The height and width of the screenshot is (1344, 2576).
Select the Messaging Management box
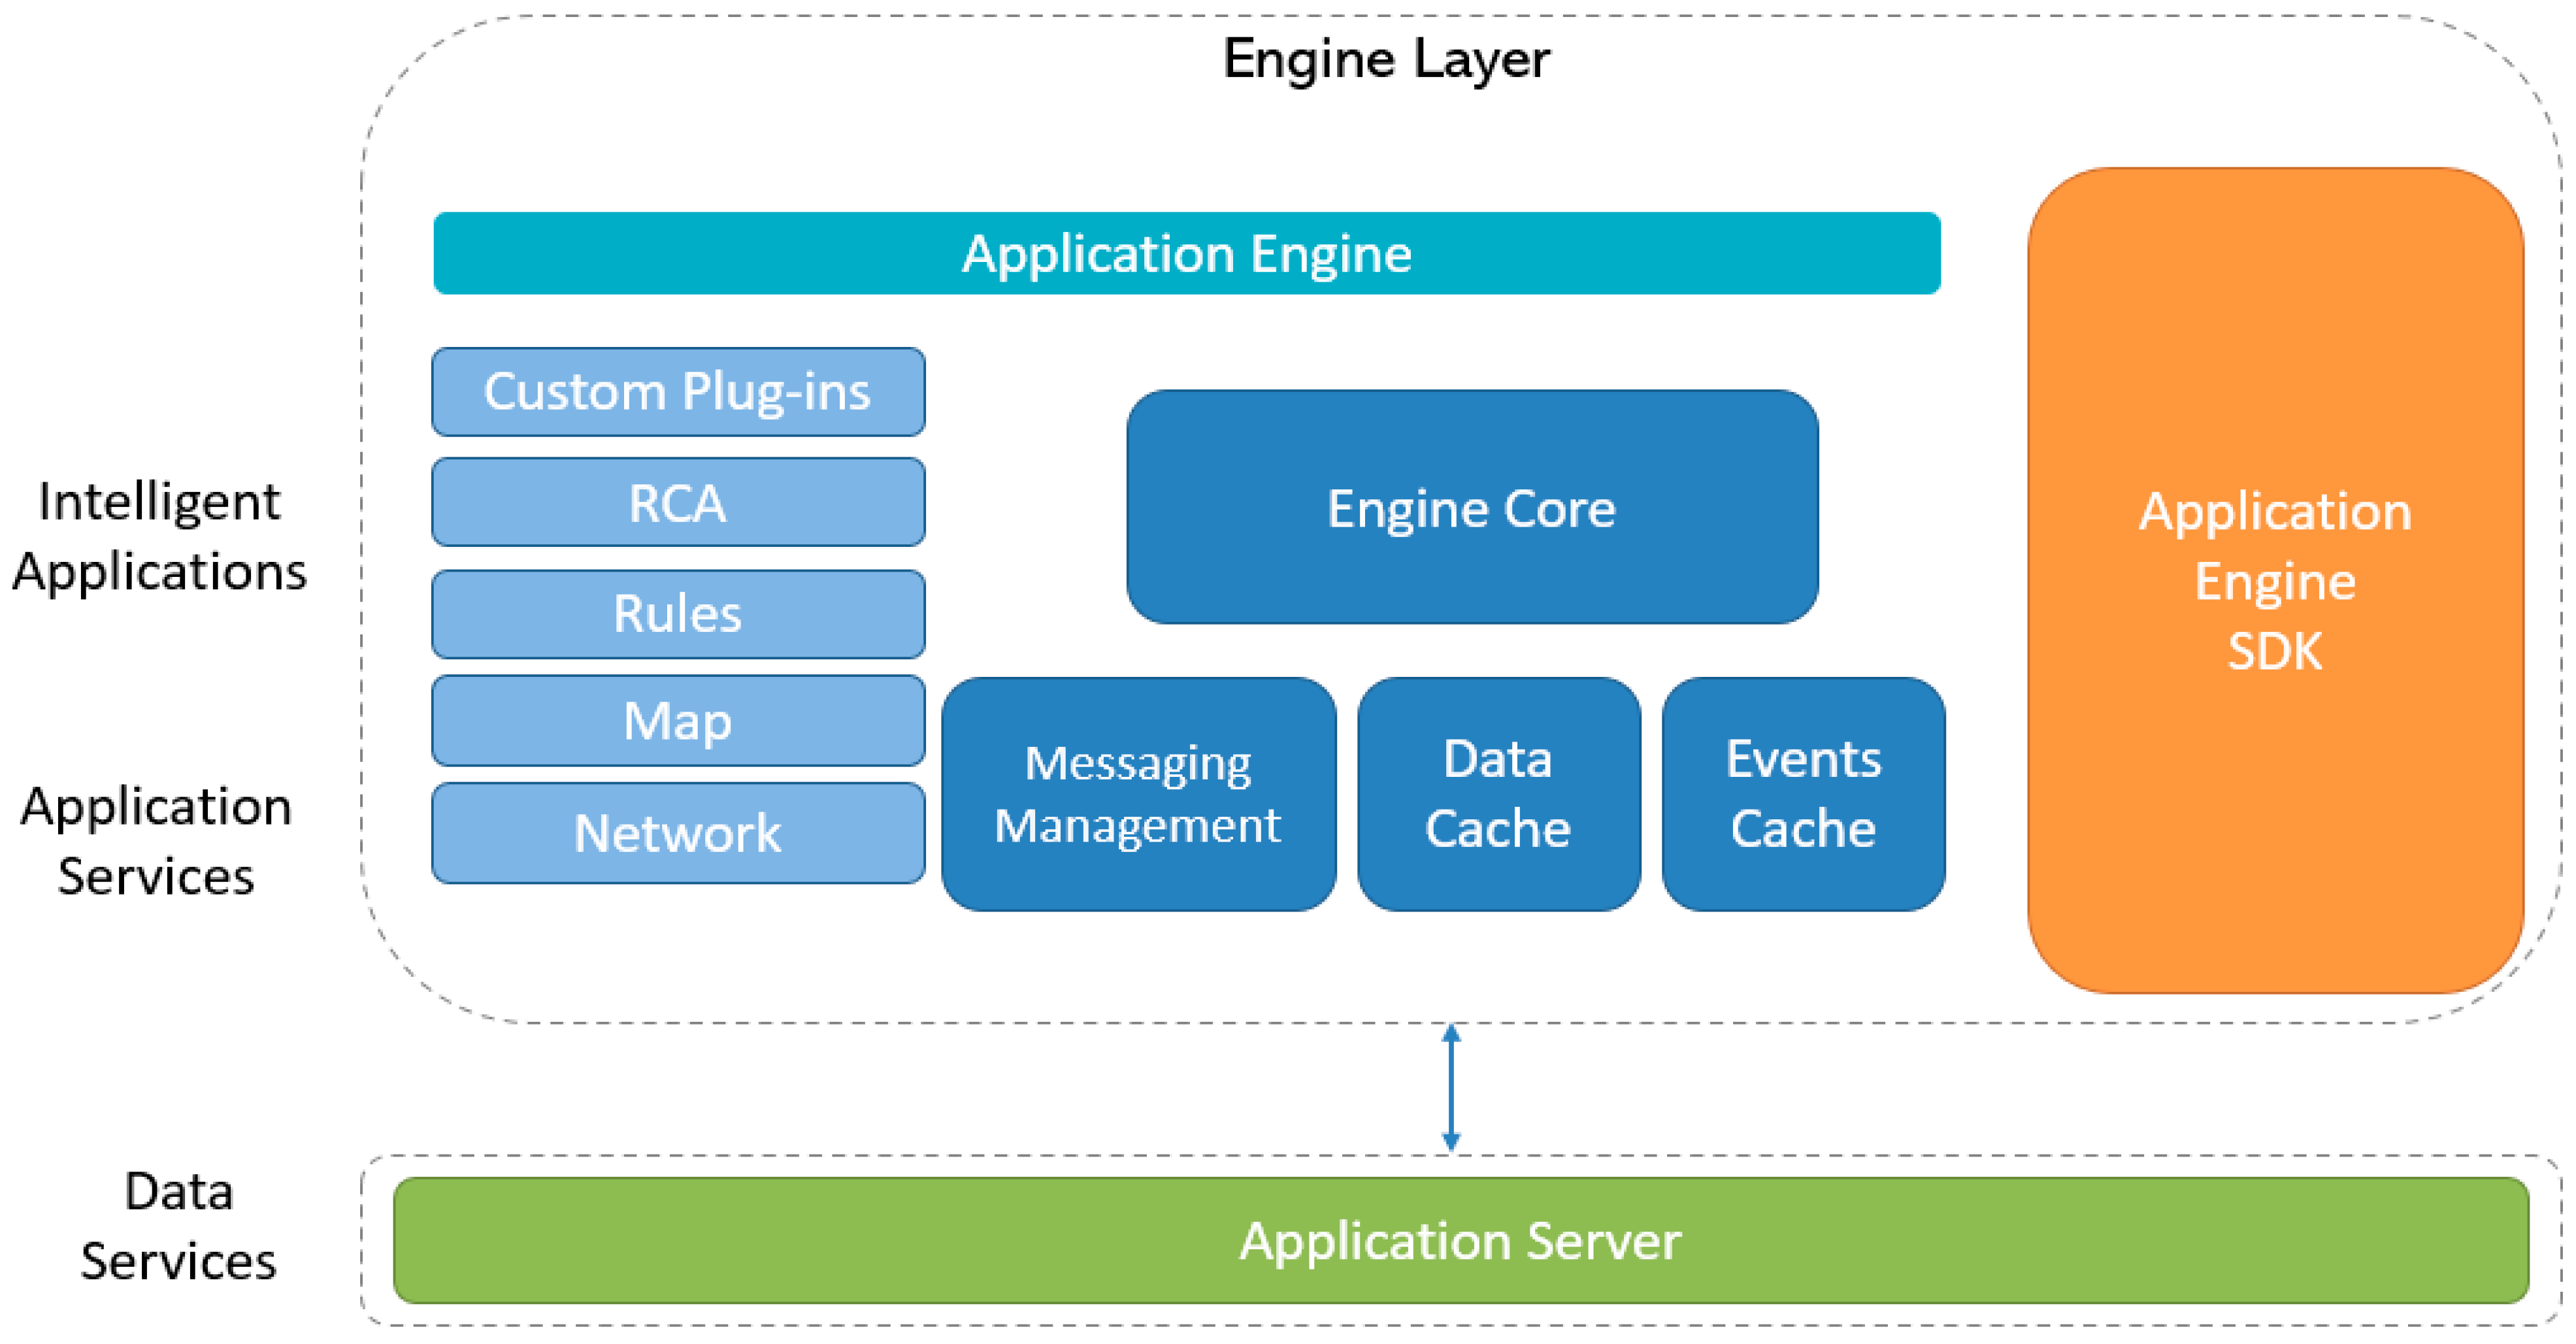[1138, 794]
